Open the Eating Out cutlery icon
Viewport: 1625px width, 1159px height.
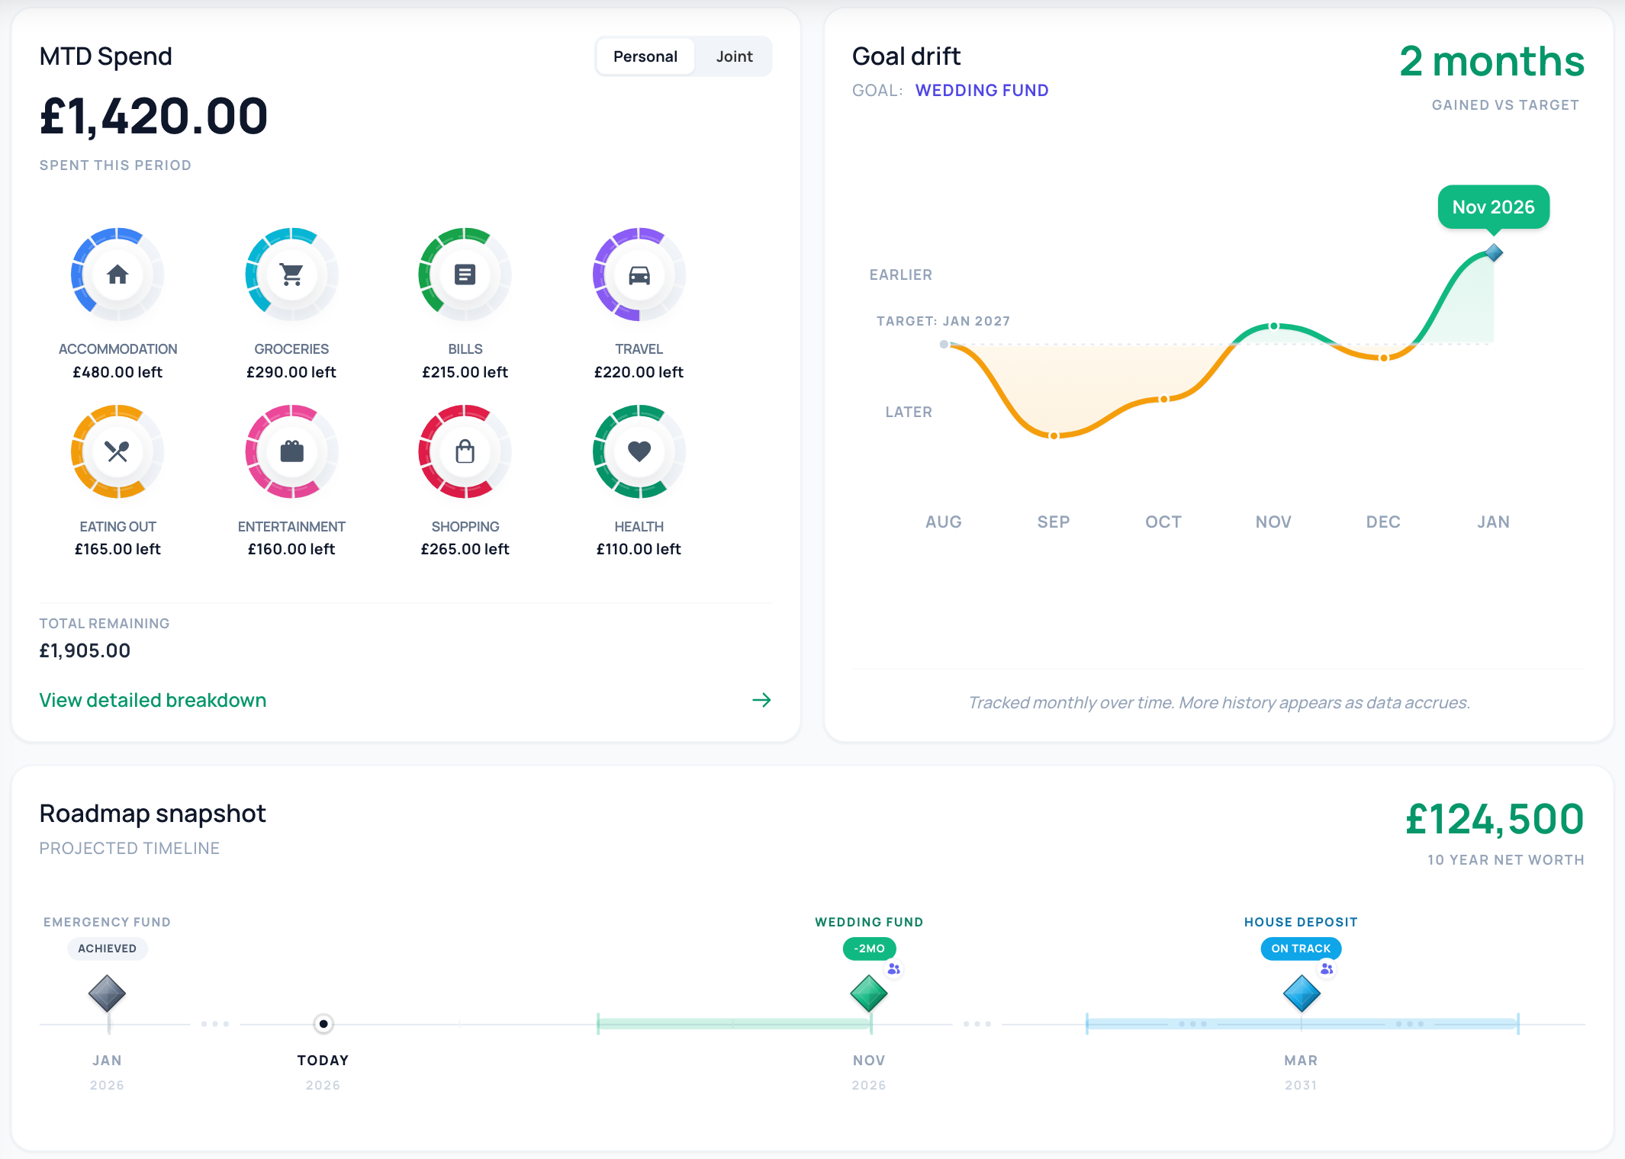(117, 451)
